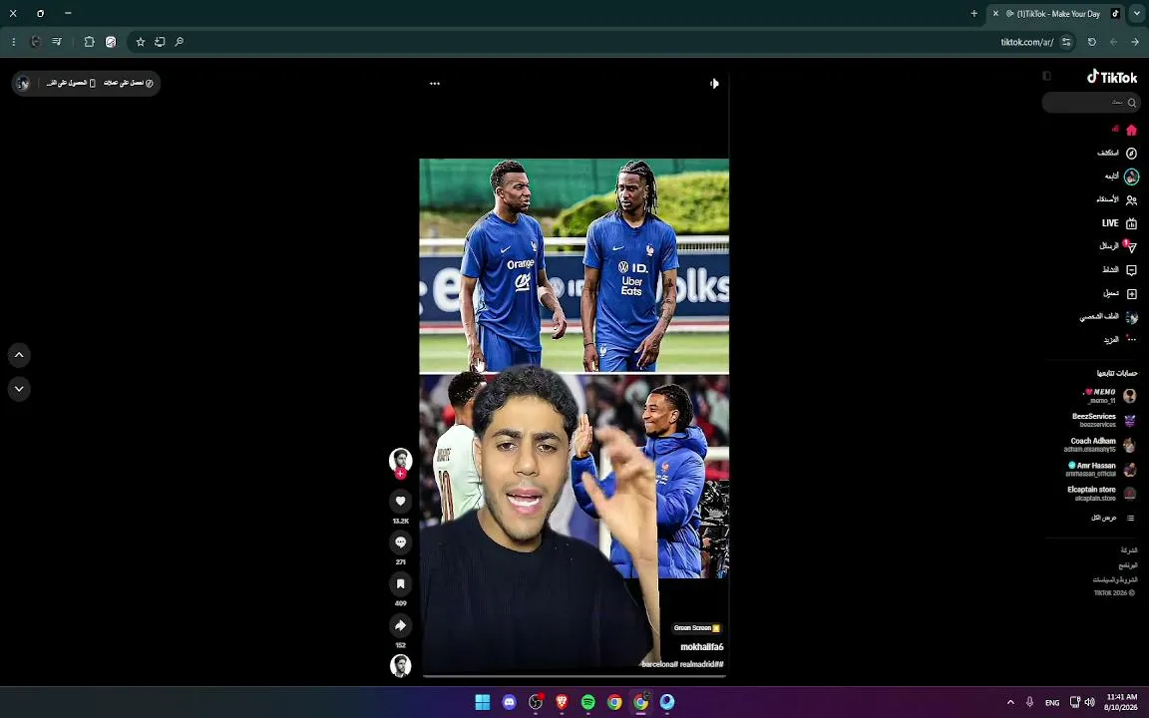Click the Get Coins button
Screen dimensions: 1149x718
(129, 84)
